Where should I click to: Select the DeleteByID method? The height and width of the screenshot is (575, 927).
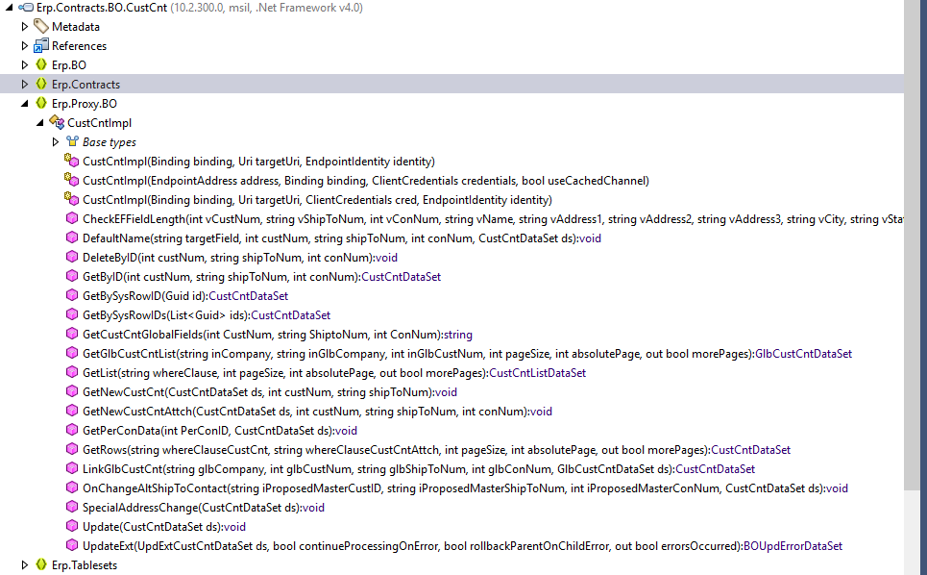[240, 258]
